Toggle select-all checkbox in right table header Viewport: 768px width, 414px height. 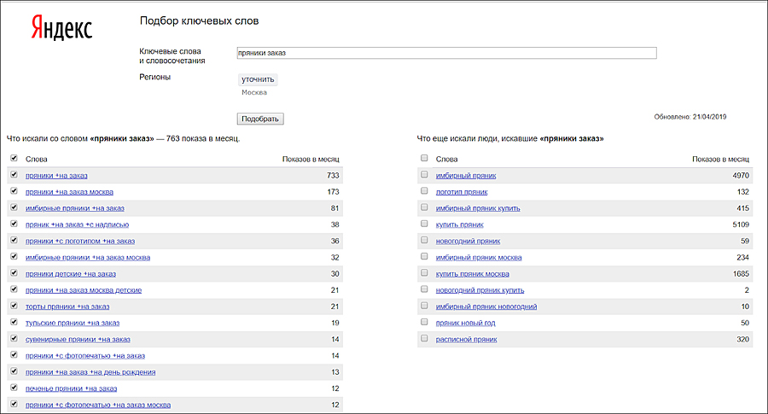[424, 159]
